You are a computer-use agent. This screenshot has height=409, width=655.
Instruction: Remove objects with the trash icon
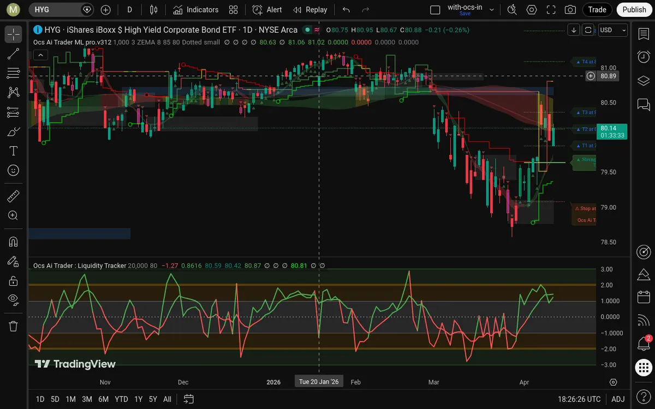tap(14, 326)
